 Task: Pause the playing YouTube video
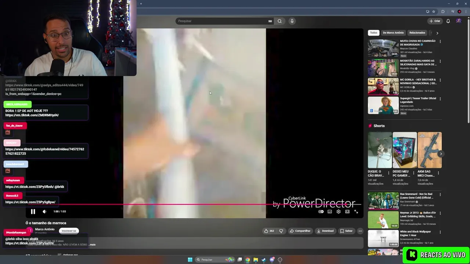click(33, 212)
